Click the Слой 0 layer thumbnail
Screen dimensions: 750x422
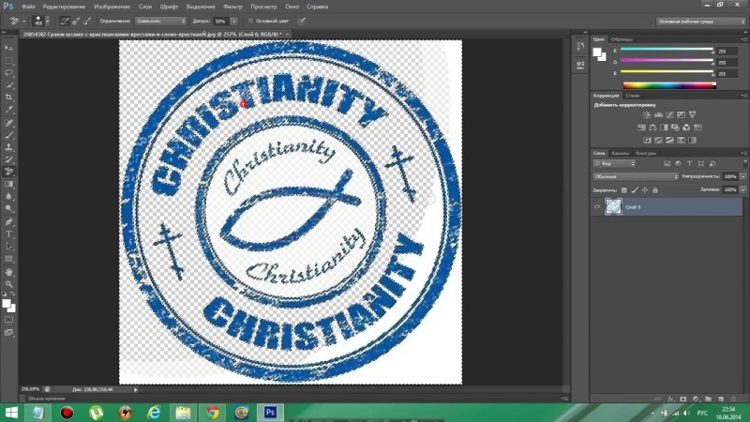(613, 206)
